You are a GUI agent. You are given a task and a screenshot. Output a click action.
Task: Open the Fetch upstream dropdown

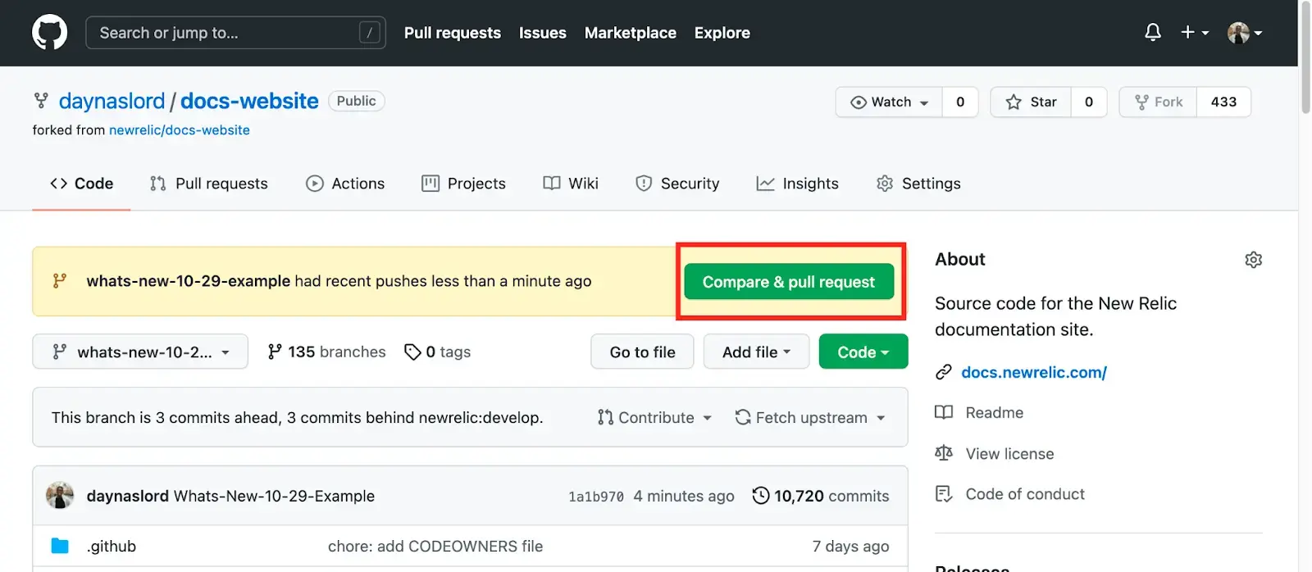(x=810, y=417)
